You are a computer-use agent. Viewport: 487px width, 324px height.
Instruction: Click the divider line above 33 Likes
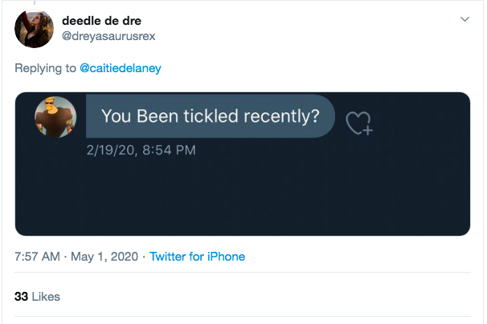tap(243, 273)
